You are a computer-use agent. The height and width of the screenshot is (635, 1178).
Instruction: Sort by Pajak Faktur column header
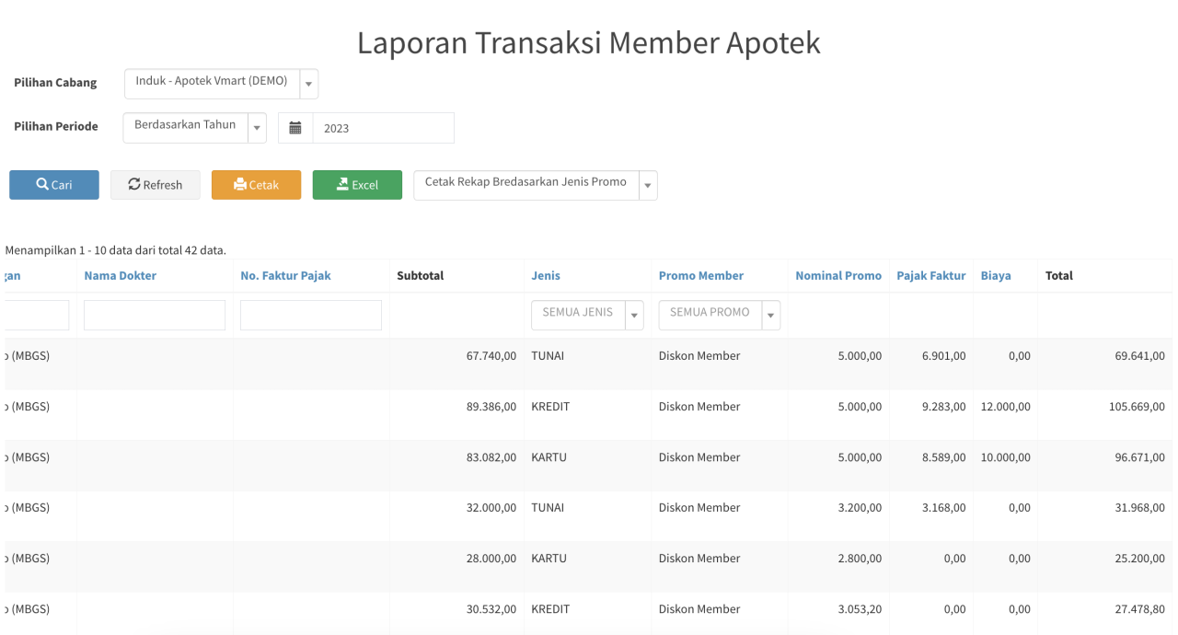coord(931,276)
